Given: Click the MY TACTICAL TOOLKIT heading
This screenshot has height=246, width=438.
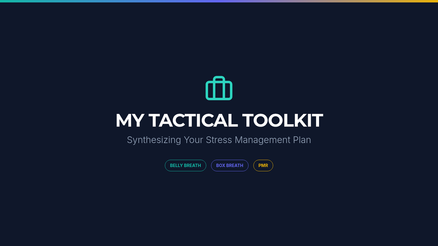Looking at the screenshot, I should pyautogui.click(x=219, y=121).
